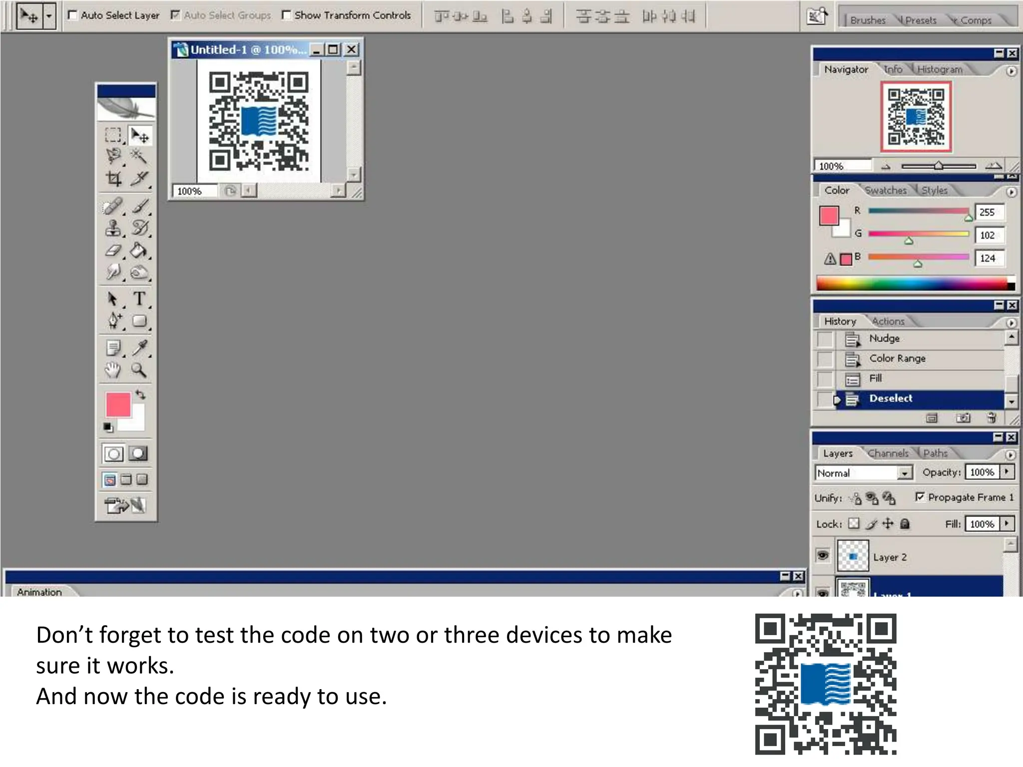
Task: Switch to the Paths tab
Action: pos(935,453)
